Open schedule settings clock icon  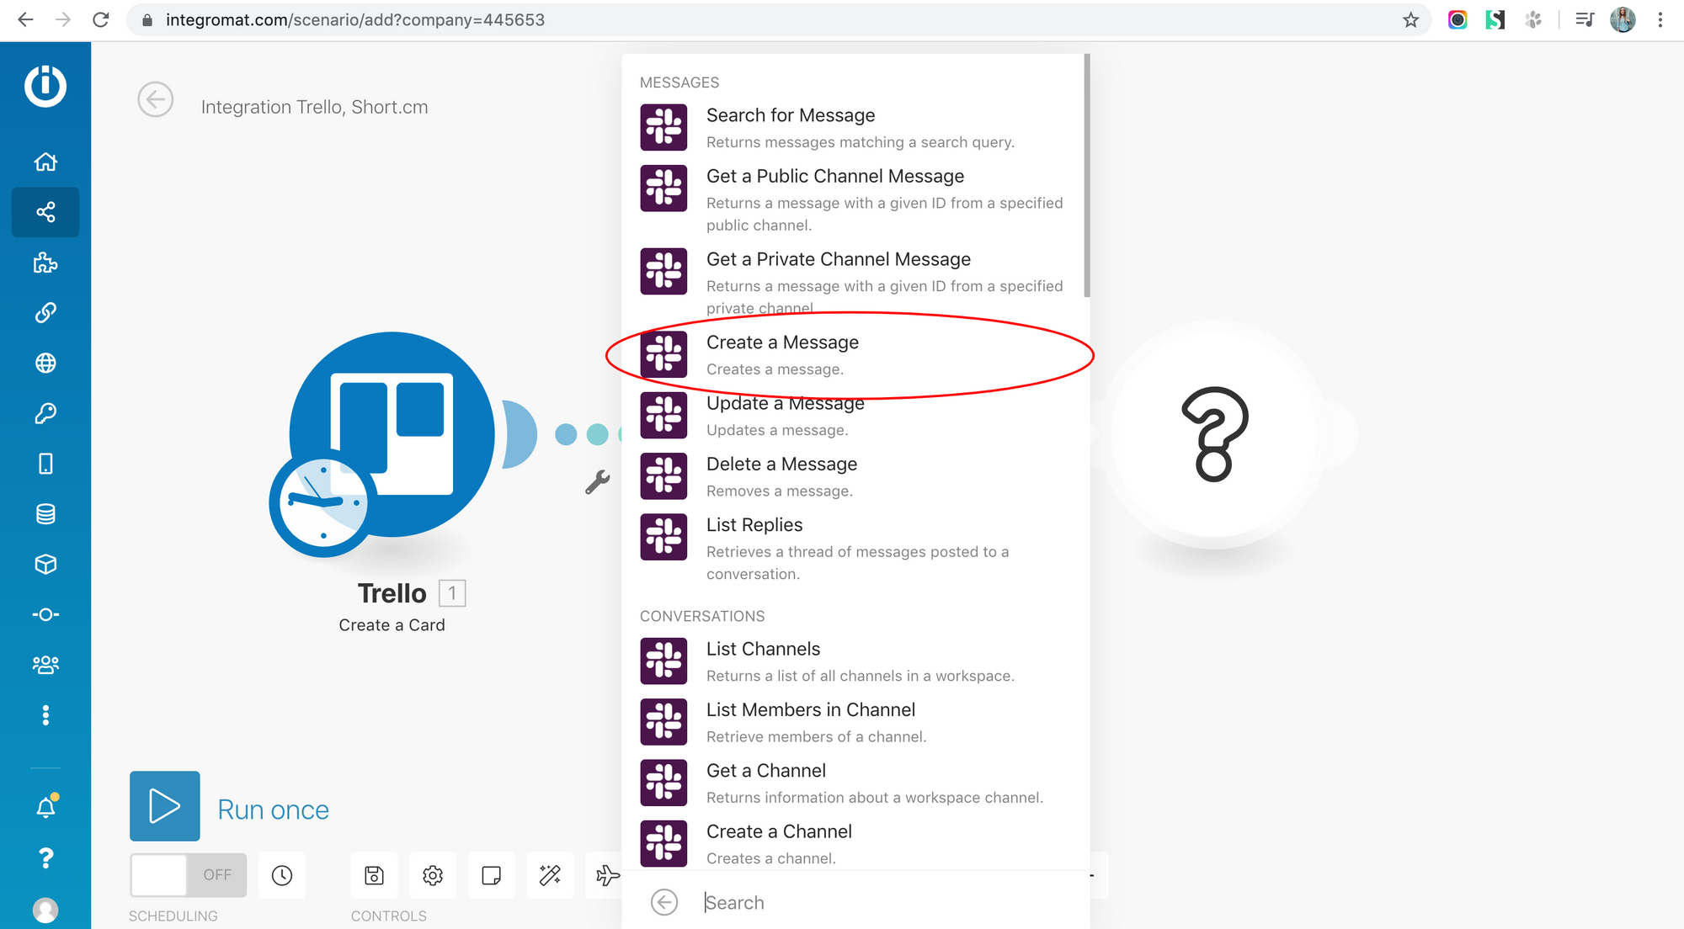(282, 875)
